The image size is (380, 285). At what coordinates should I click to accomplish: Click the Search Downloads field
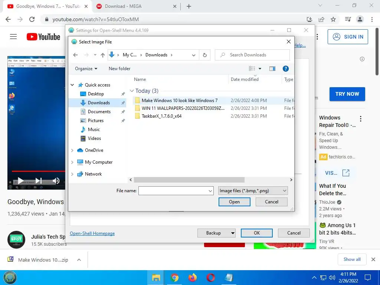pos(252,55)
